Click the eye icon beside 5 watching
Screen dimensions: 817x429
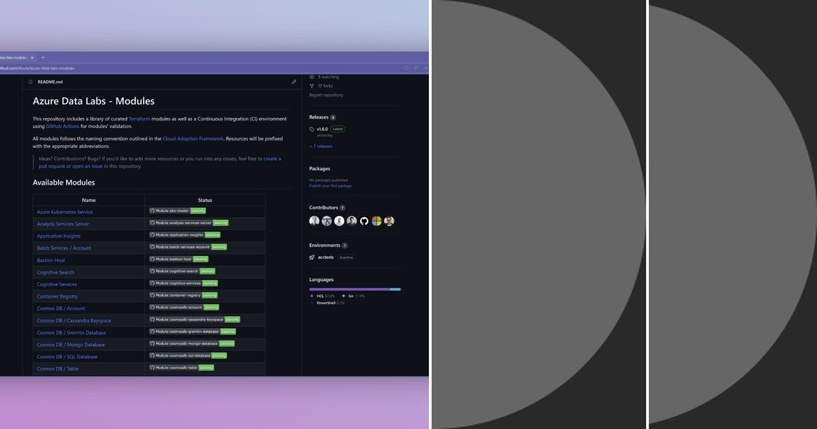click(312, 77)
